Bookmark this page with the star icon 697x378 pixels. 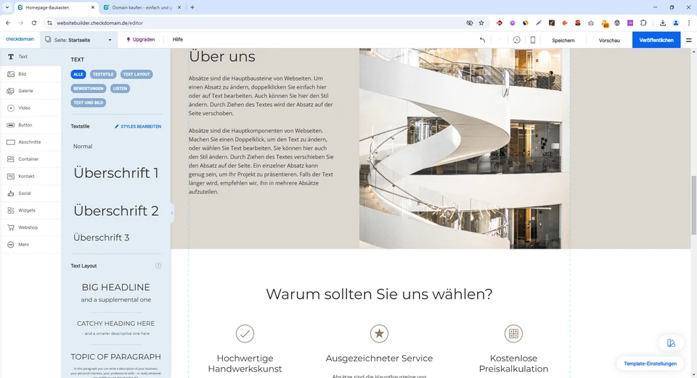[481, 23]
